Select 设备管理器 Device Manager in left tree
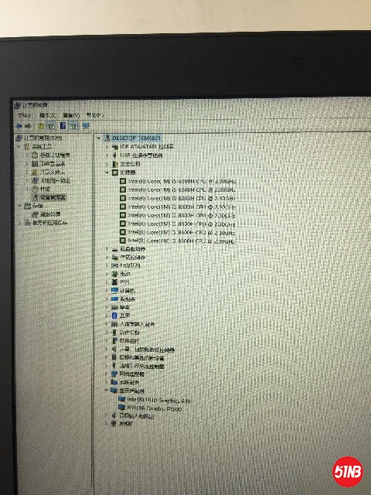371x495 pixels. [49, 197]
